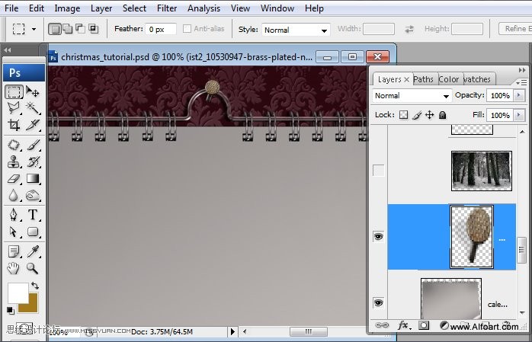The image size is (532, 342).
Task: Select the Brush tool in toolbox
Action: point(33,145)
